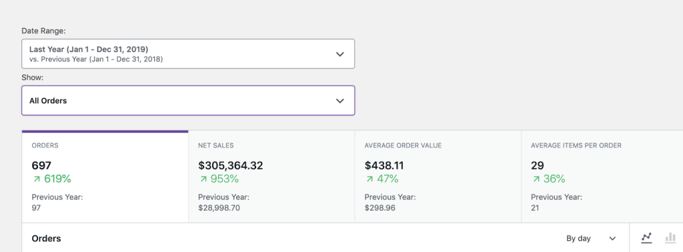Click previous year value $298.96

(380, 208)
